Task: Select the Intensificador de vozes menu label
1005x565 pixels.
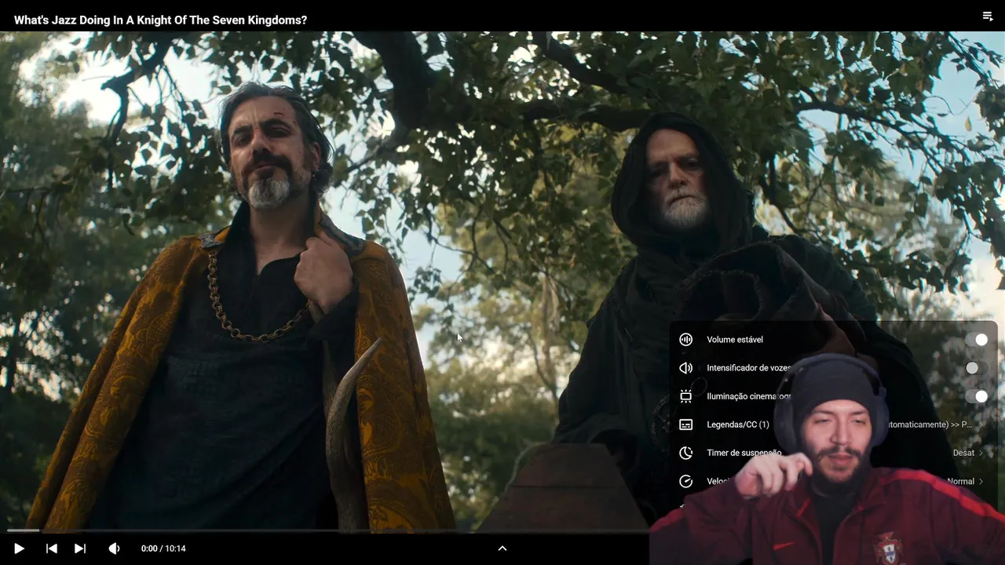Action: [x=748, y=368]
